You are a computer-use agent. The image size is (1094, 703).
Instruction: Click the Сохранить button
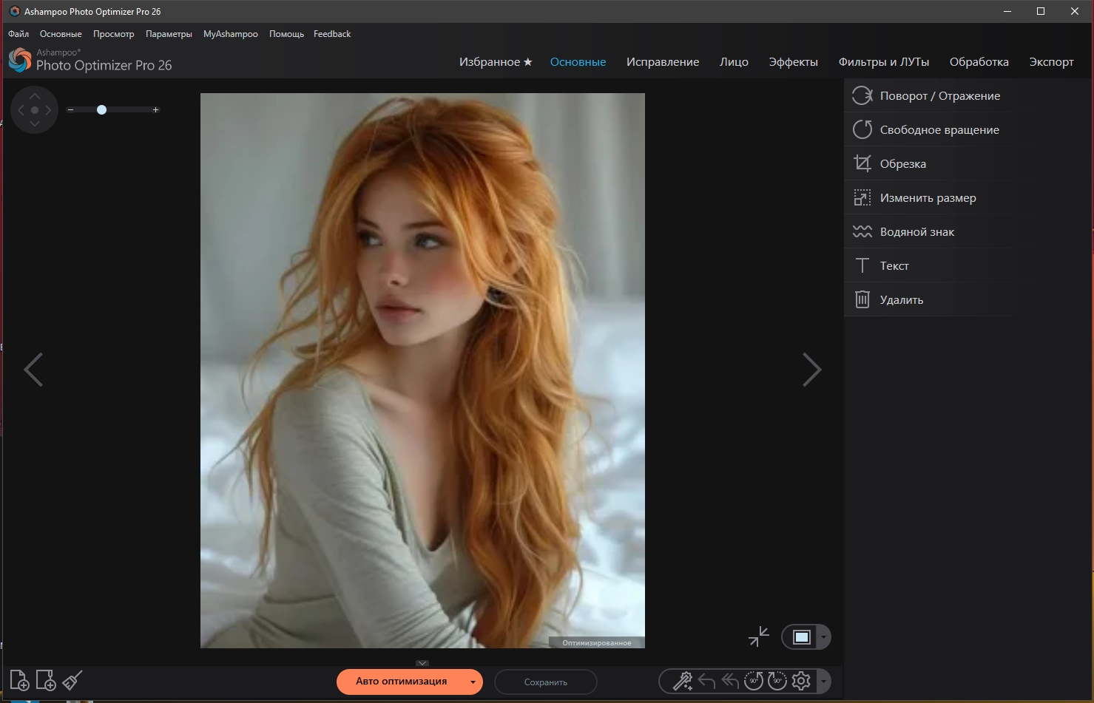click(x=545, y=682)
